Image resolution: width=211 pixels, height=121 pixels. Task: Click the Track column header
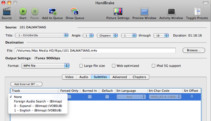(34, 91)
